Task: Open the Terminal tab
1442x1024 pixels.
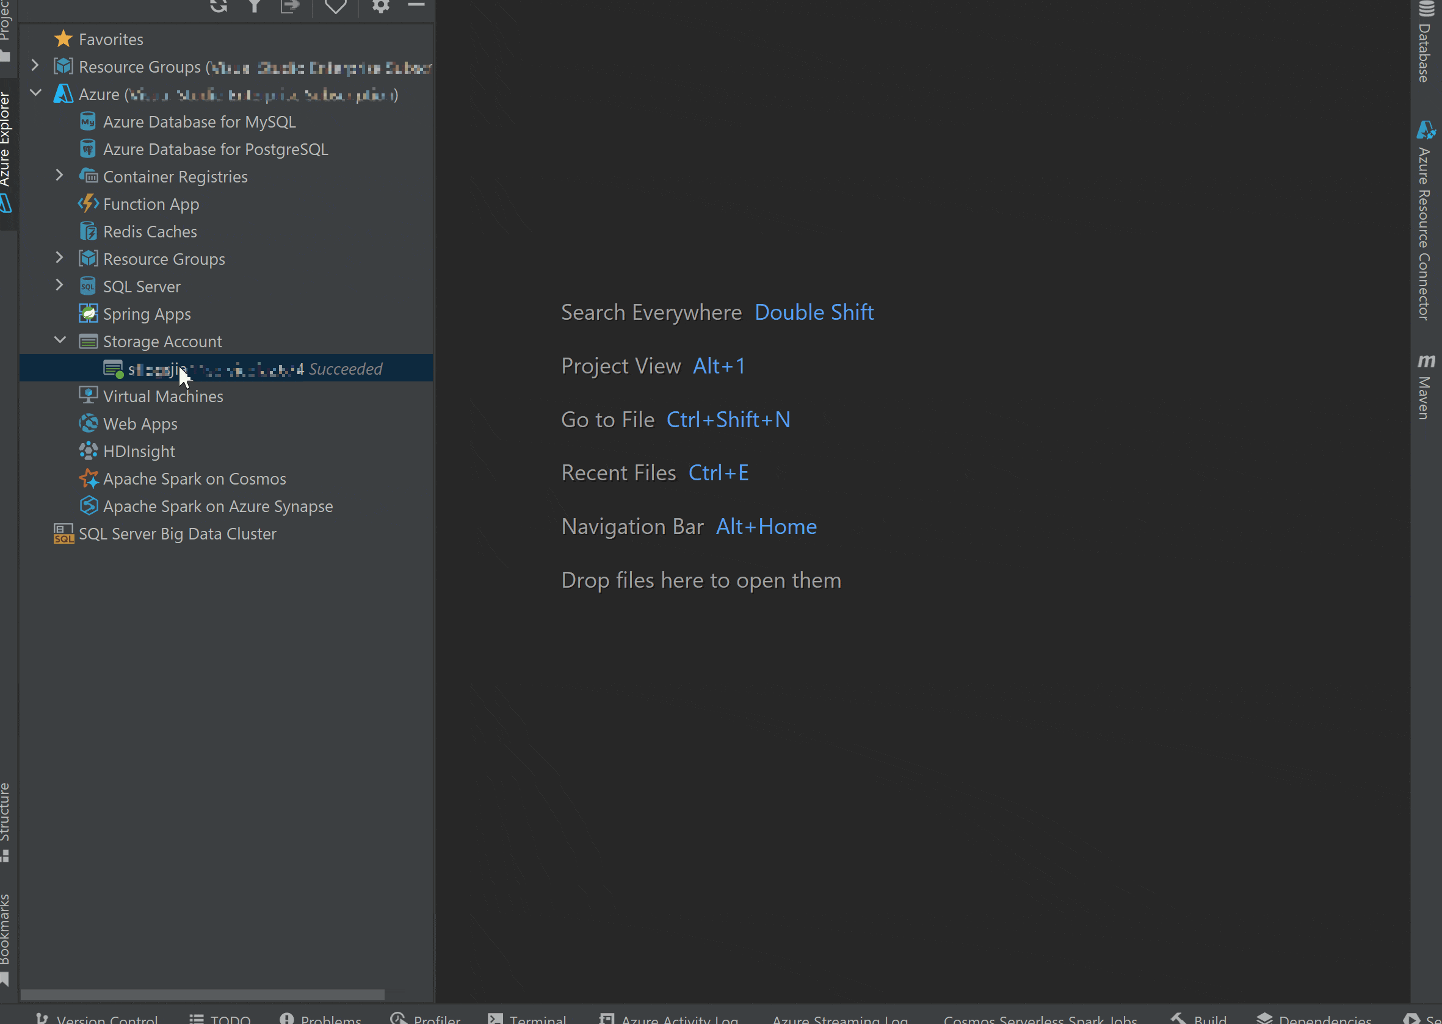Action: pyautogui.click(x=527, y=1018)
